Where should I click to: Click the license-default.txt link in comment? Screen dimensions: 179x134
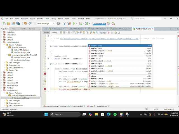tap(99, 39)
